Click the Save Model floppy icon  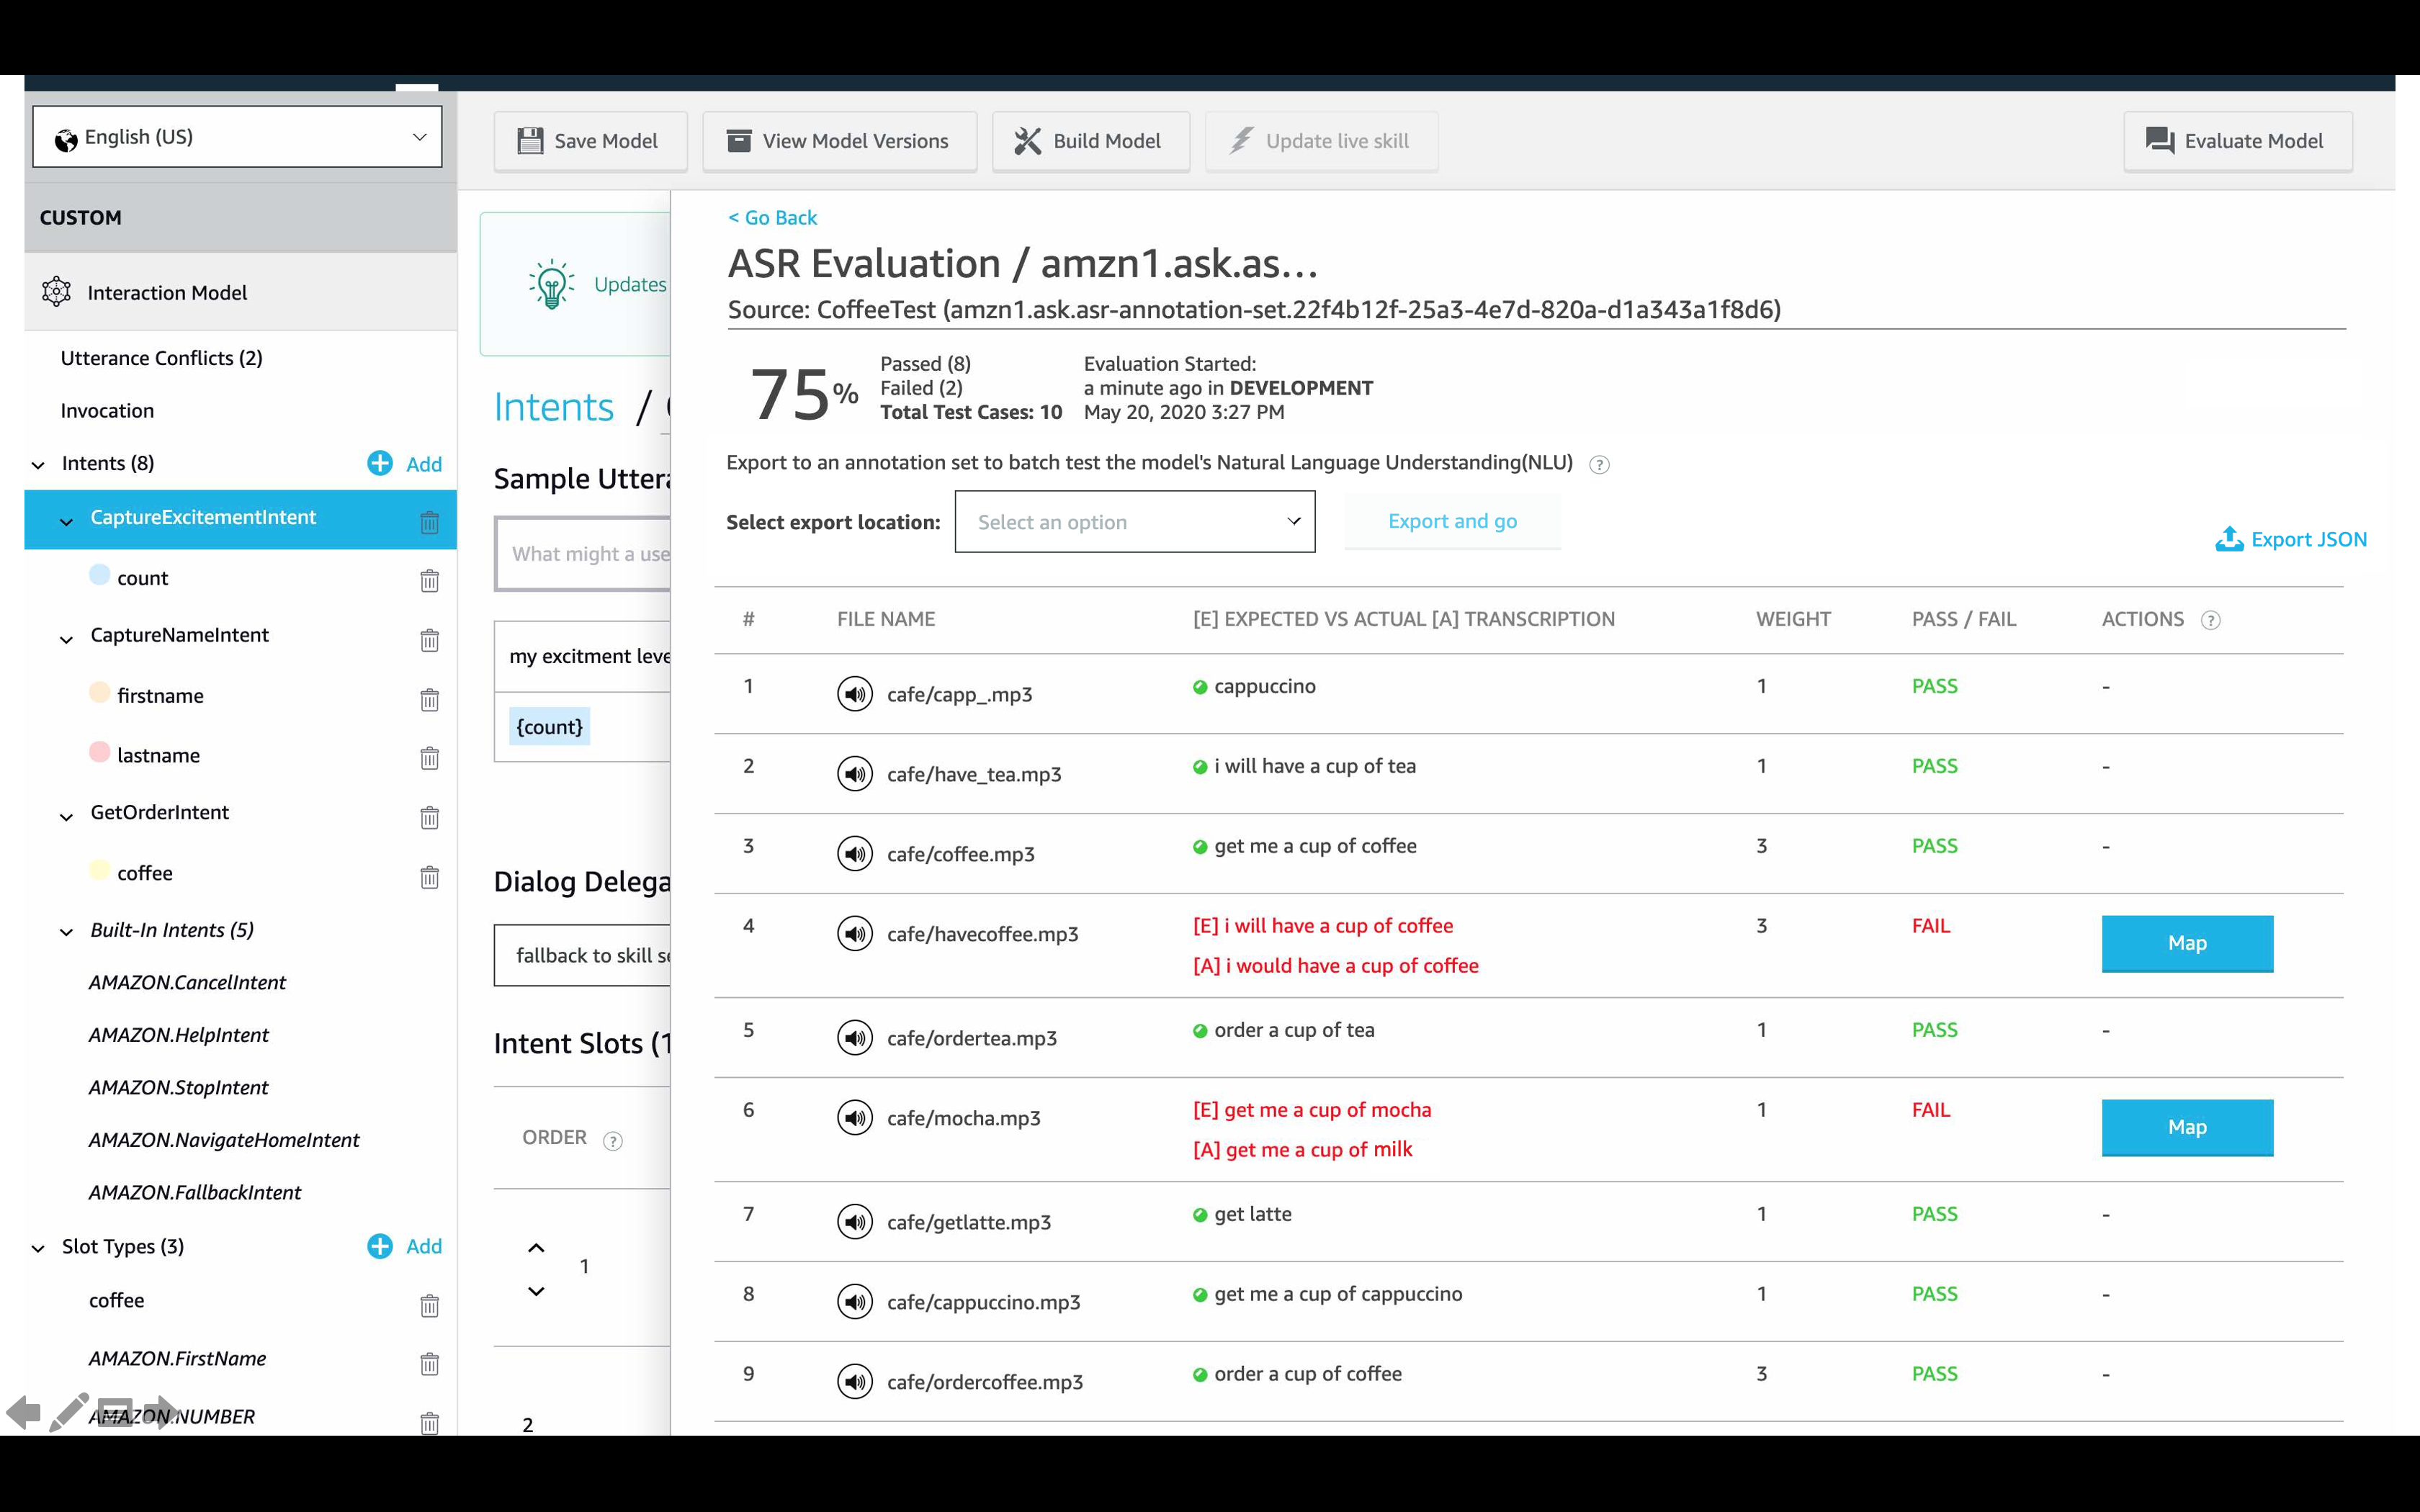click(x=530, y=141)
